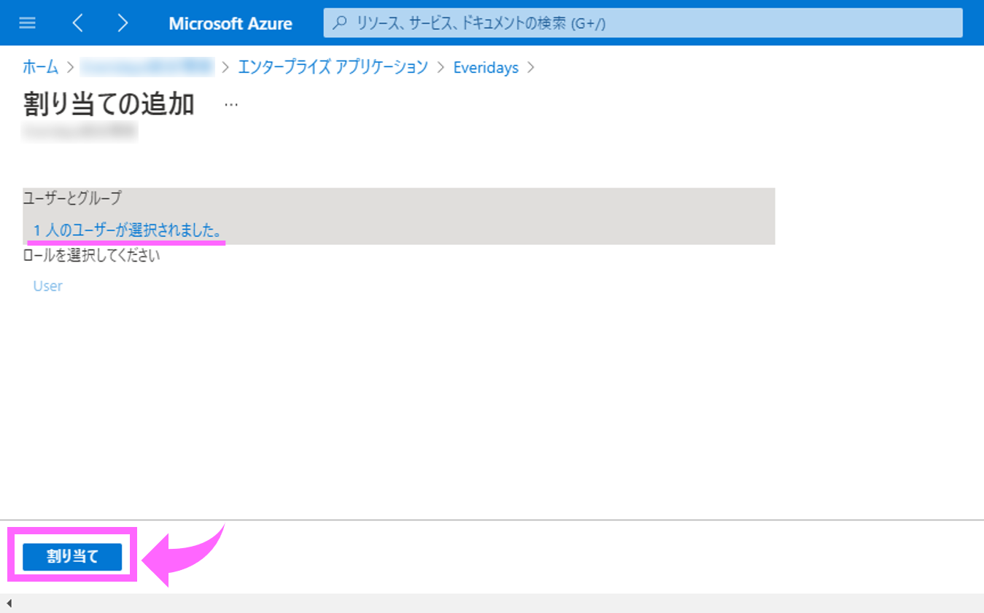Click the horizontal scrollbar track
The image size is (984, 613).
(496, 604)
